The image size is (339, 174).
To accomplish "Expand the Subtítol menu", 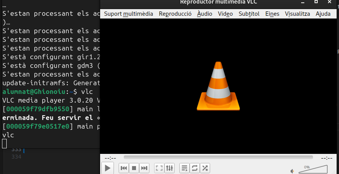I will tap(249, 14).
